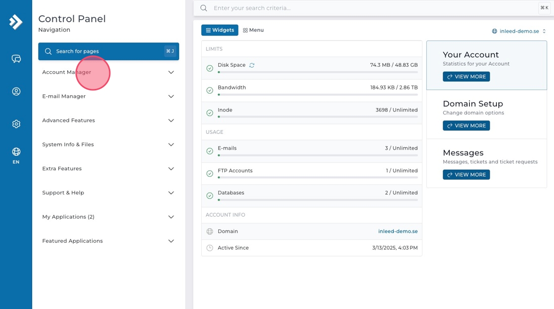Expand the My Applications (2) section
Viewport: 554px width, 309px height.
pyautogui.click(x=108, y=217)
